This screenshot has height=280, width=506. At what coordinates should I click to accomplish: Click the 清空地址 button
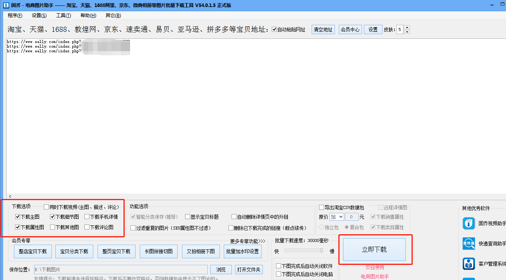point(323,29)
